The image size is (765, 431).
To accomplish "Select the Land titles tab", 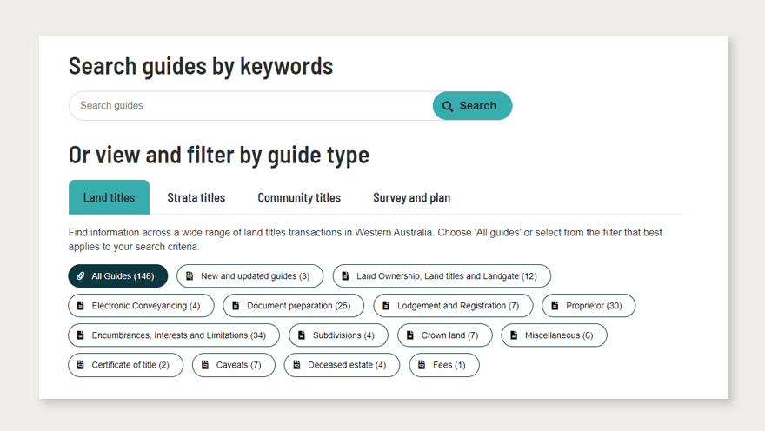I will [x=109, y=197].
